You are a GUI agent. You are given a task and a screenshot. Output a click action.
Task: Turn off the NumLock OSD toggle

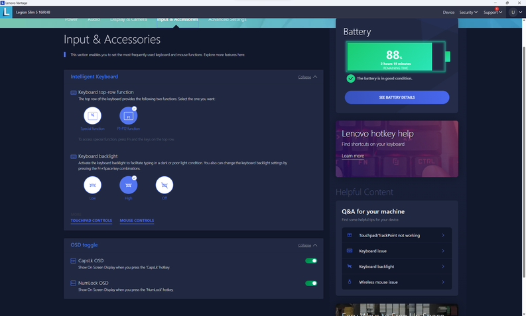pyautogui.click(x=310, y=283)
